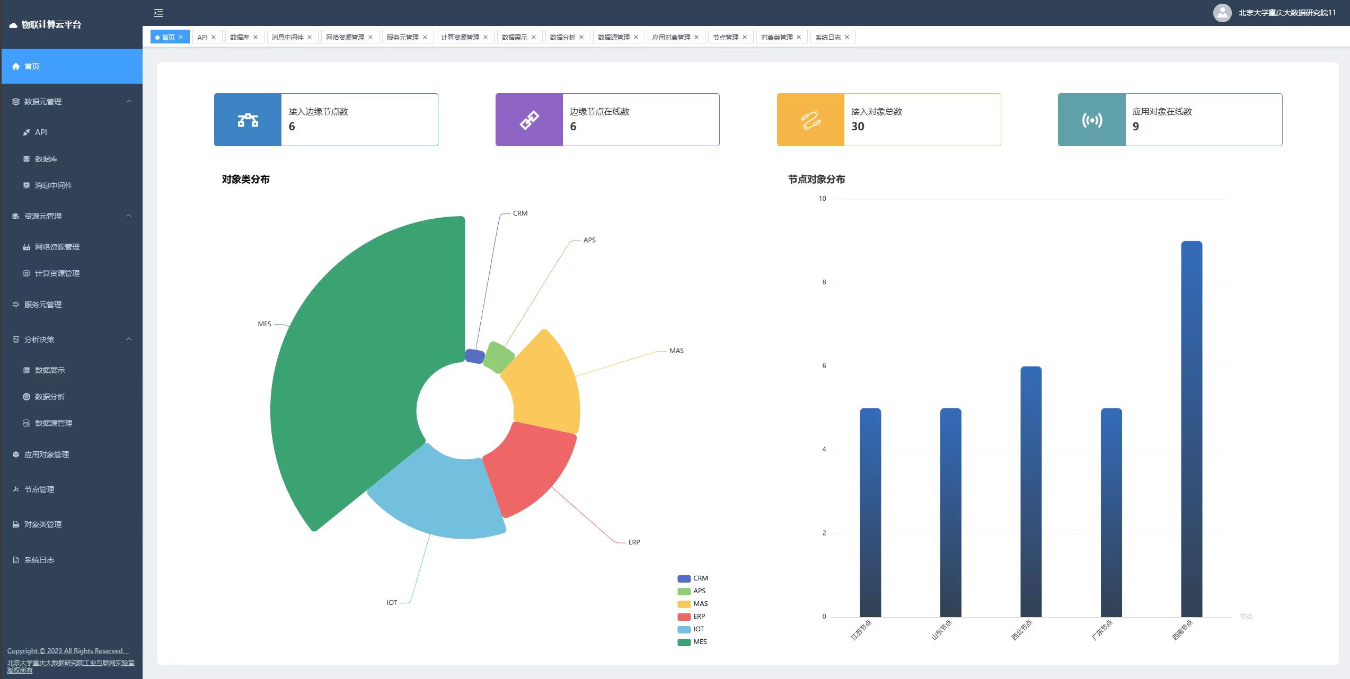Screen dimensions: 1350x679
Task: Open 数据库 from the sidebar
Action: tap(46, 159)
